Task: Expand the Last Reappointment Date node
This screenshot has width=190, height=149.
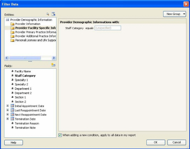Action: pos(7,110)
